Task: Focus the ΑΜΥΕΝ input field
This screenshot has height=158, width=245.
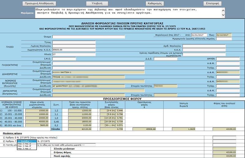Action: 228,59
